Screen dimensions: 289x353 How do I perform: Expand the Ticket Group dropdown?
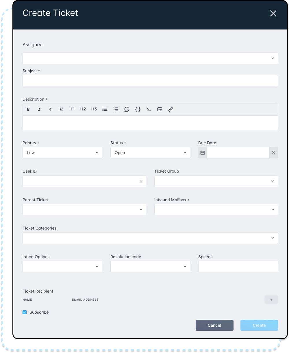[x=216, y=181]
